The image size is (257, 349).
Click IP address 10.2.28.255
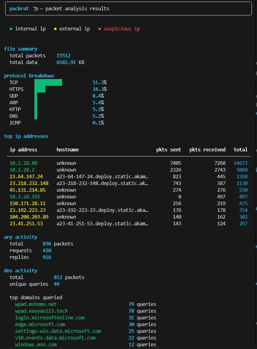pyautogui.click(x=25, y=196)
